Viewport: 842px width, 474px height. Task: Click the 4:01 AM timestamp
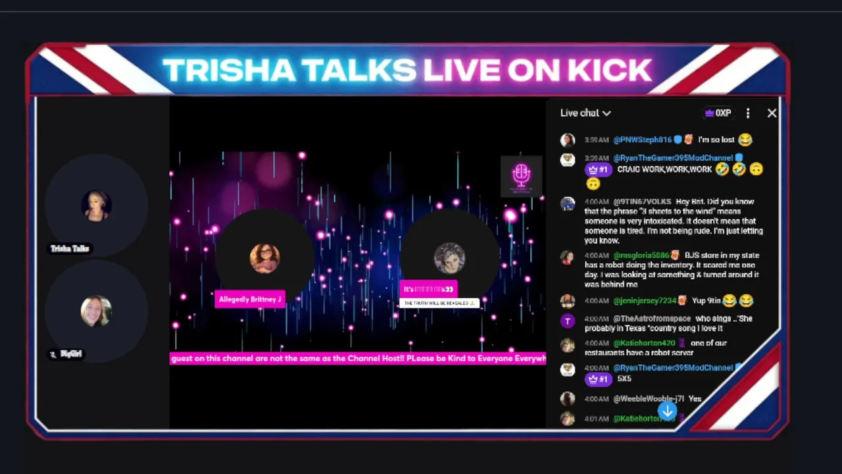pos(597,419)
